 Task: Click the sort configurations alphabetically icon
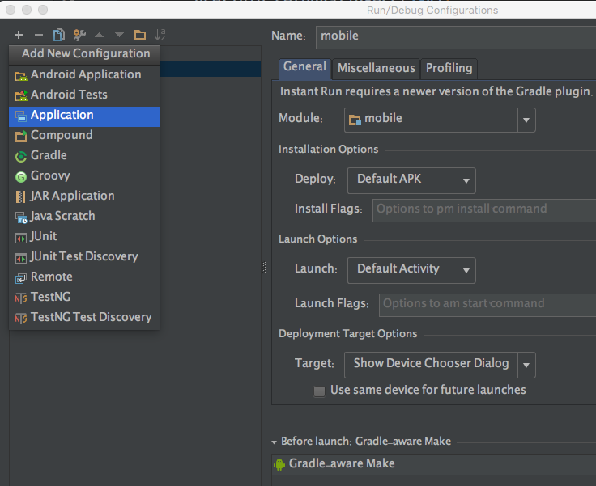click(x=160, y=35)
